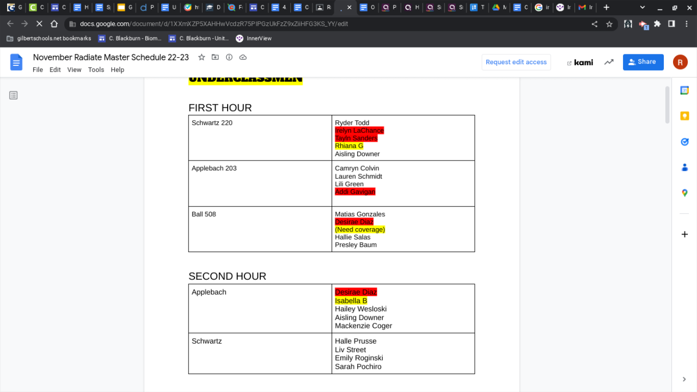This screenshot has width=697, height=392.
Task: Go to the browser home page
Action: 54,24
